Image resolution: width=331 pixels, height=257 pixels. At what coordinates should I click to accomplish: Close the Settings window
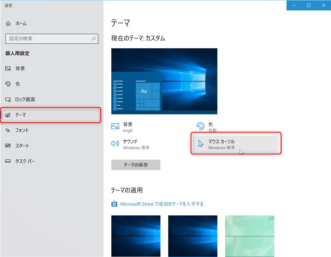[x=324, y=5]
